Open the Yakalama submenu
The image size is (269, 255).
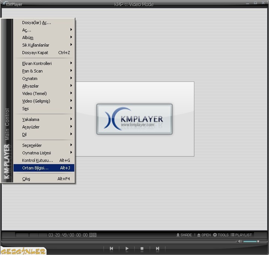[x=44, y=119]
